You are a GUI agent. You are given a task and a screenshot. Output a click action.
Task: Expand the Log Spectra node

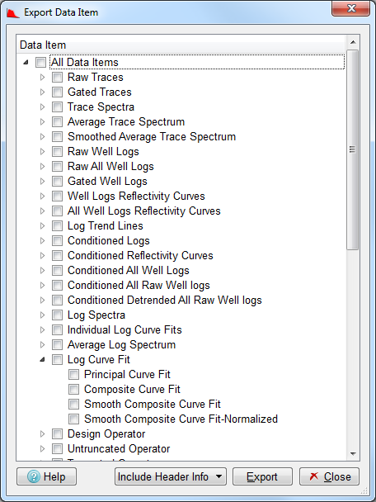point(42,315)
